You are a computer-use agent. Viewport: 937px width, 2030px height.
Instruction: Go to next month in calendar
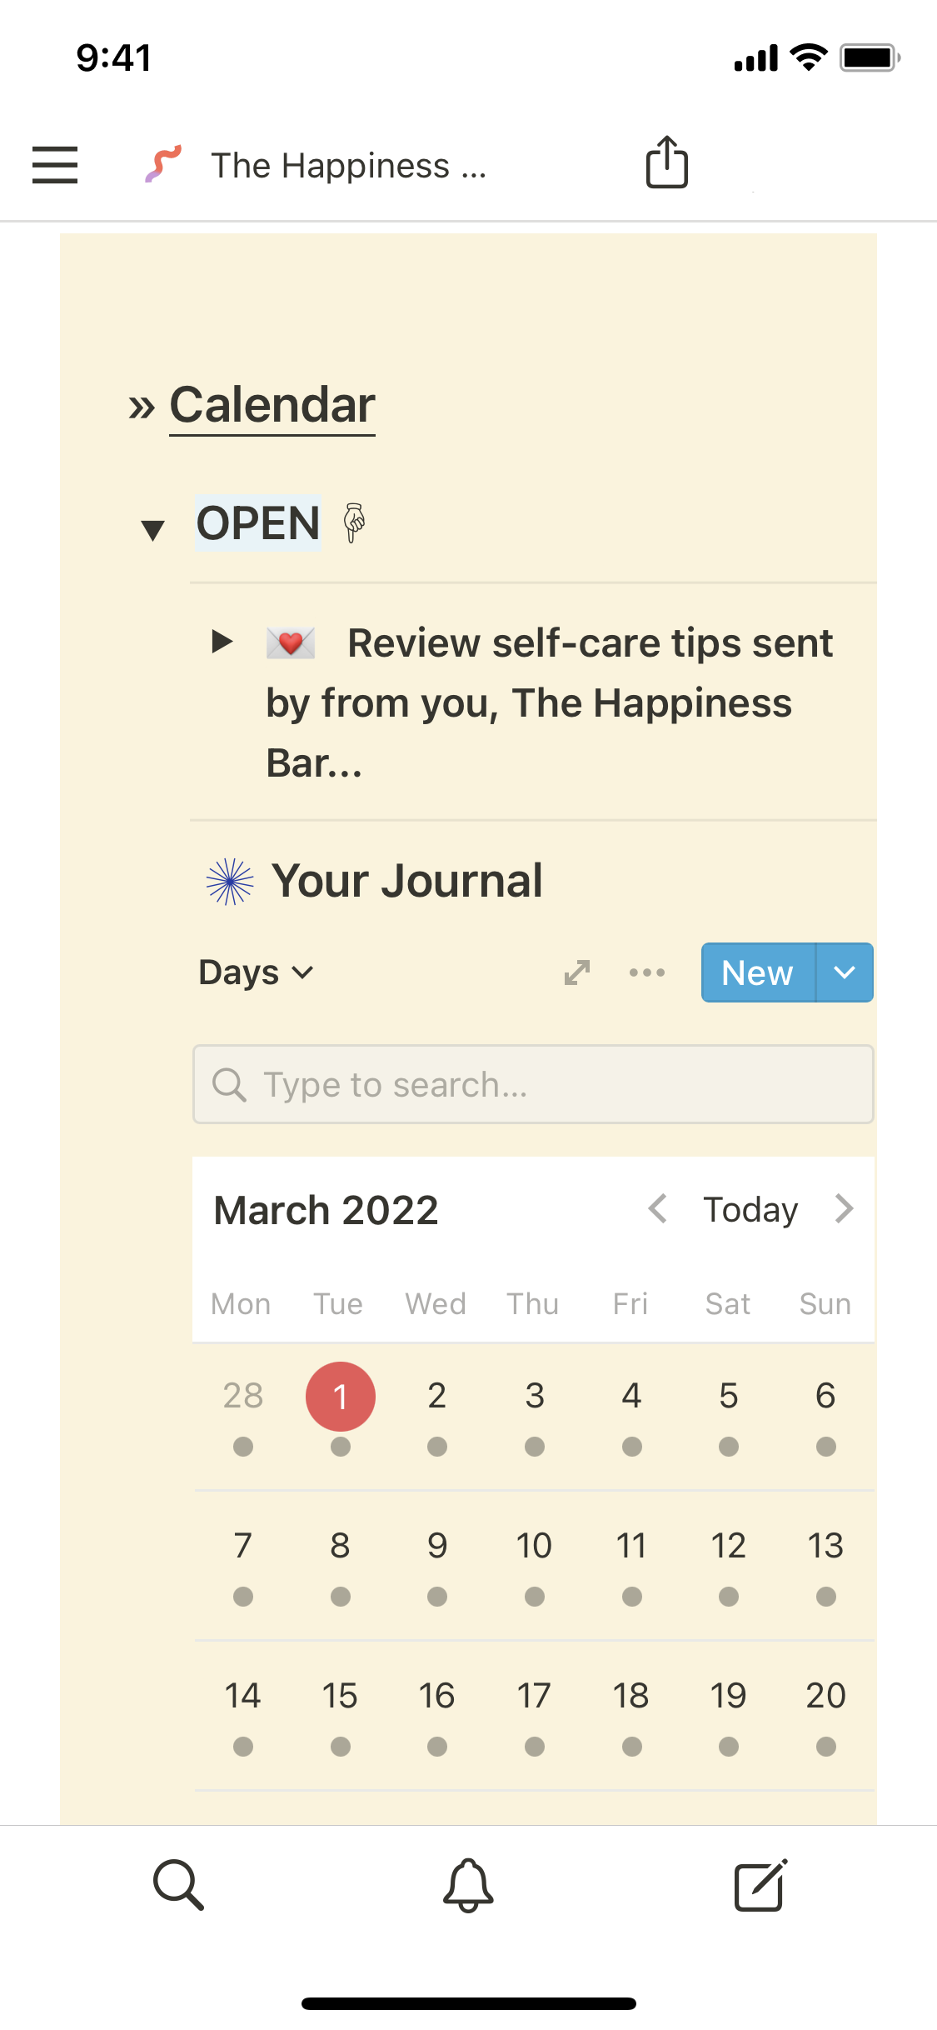[845, 1209]
